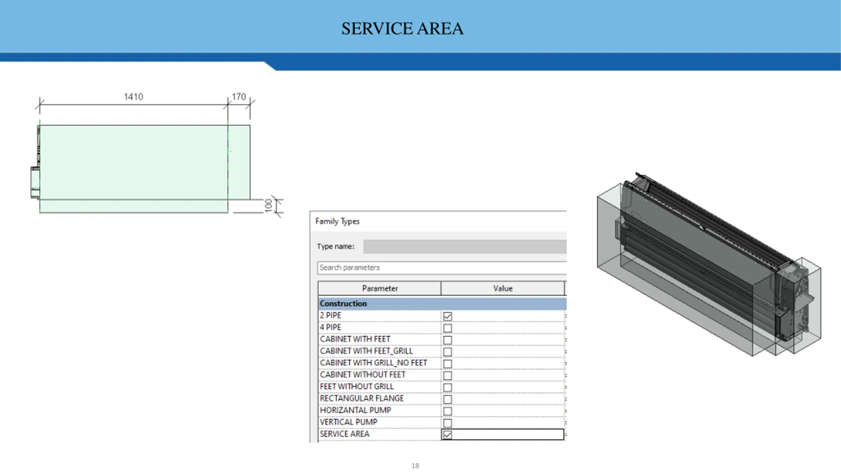Select the CABINET WITH GRILL_NO FEET name
The height and width of the screenshot is (473, 841).
pyautogui.click(x=374, y=363)
